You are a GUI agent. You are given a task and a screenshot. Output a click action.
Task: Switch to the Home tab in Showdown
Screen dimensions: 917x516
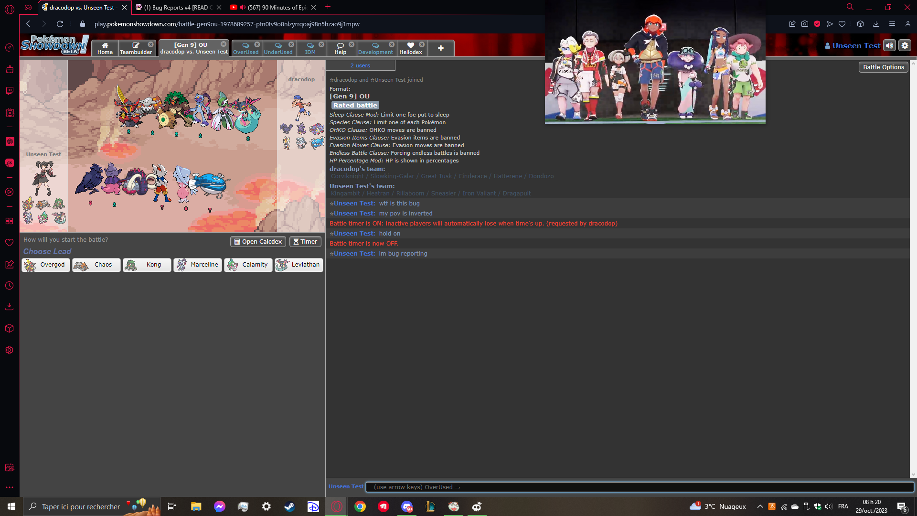pyautogui.click(x=105, y=48)
